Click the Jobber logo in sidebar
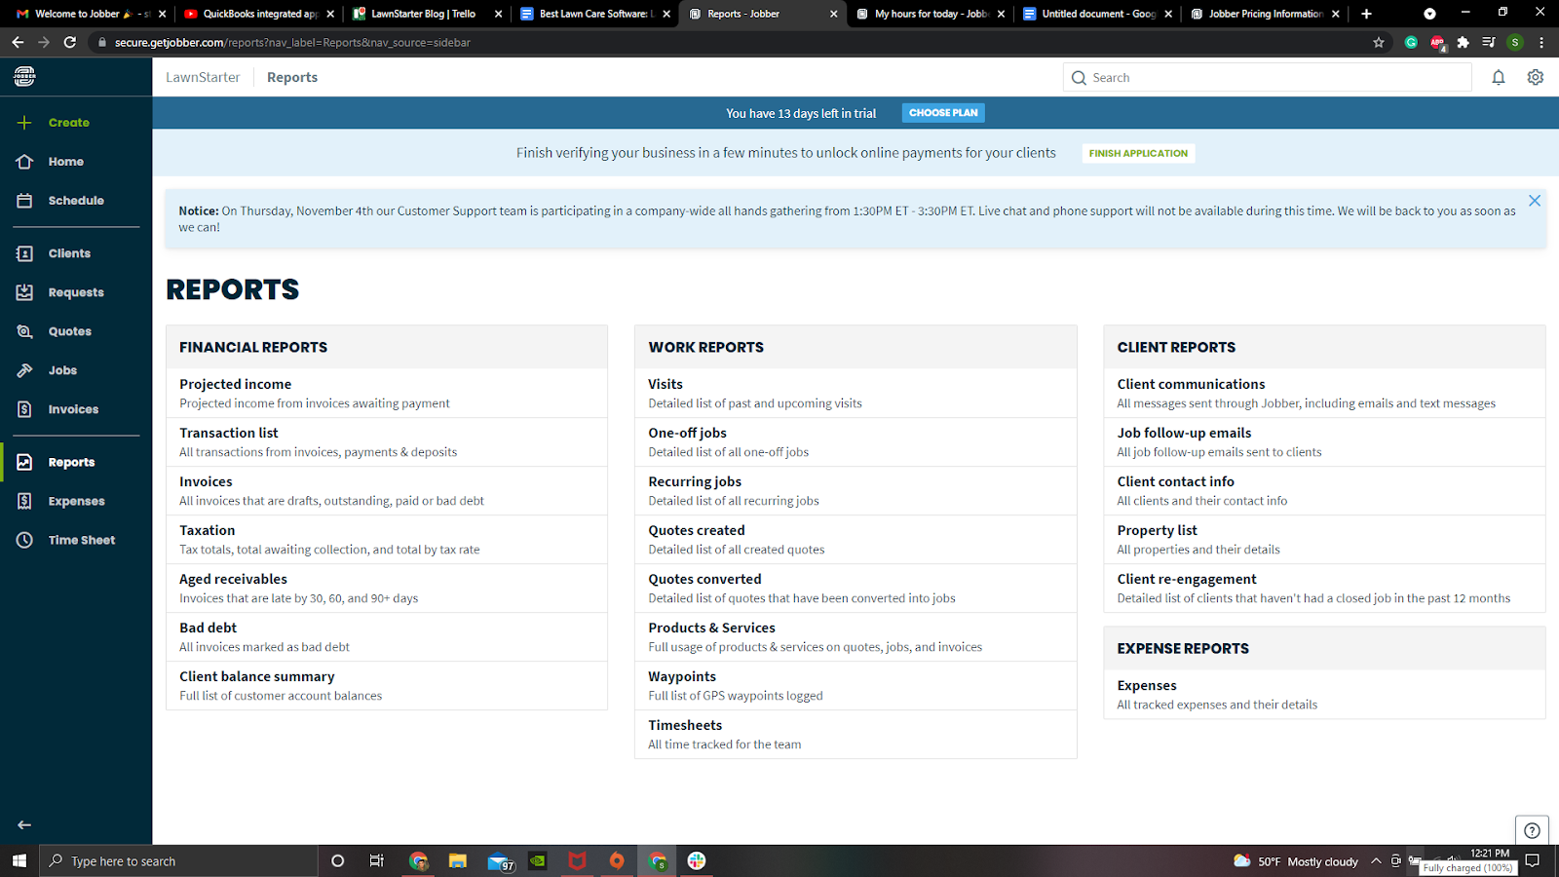This screenshot has width=1559, height=877. point(24,76)
